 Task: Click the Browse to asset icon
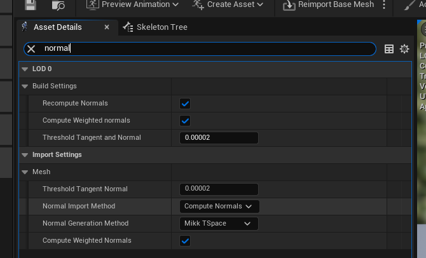coord(58,5)
